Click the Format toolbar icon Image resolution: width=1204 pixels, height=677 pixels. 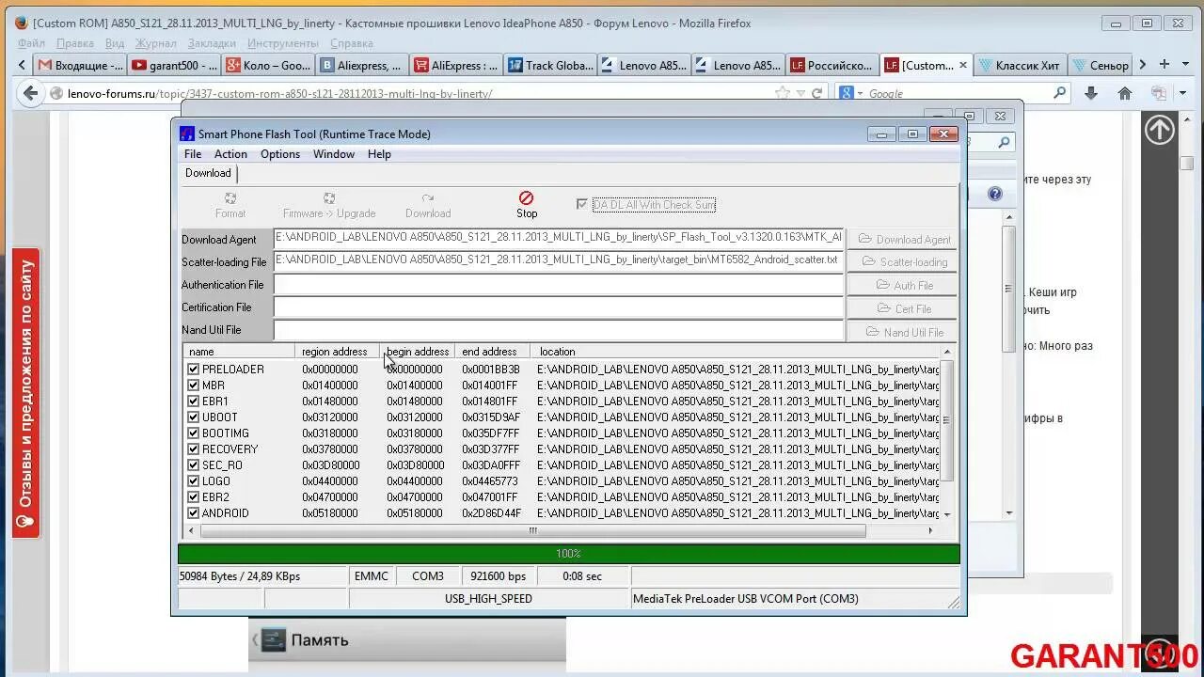(230, 198)
